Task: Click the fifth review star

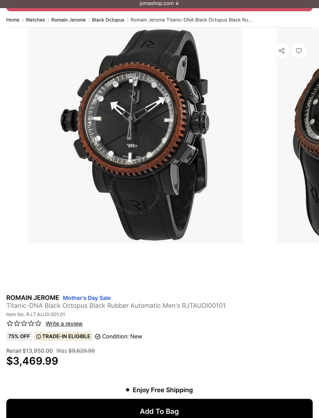Action: (38, 323)
